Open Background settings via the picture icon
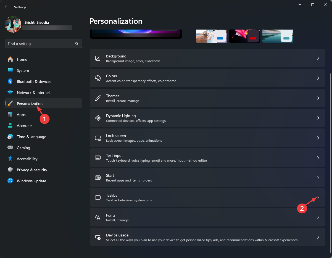 [98, 58]
